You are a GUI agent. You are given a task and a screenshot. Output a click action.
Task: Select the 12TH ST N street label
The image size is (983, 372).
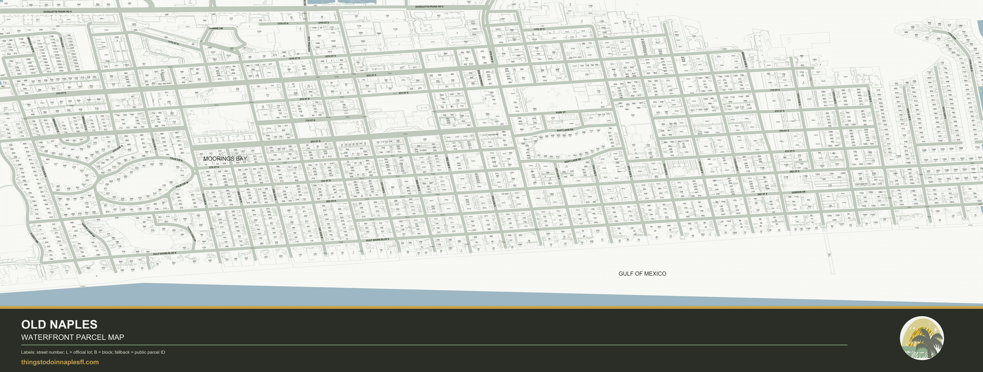tap(282, 23)
